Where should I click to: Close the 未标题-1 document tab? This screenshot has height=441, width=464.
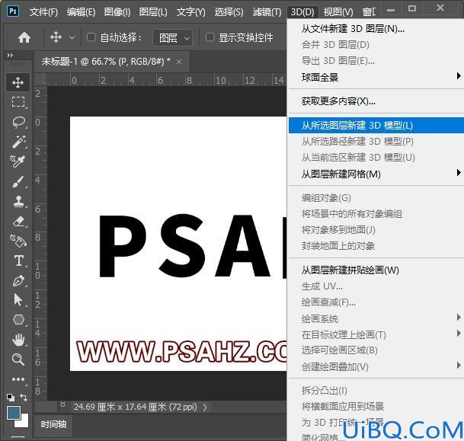[x=179, y=62]
